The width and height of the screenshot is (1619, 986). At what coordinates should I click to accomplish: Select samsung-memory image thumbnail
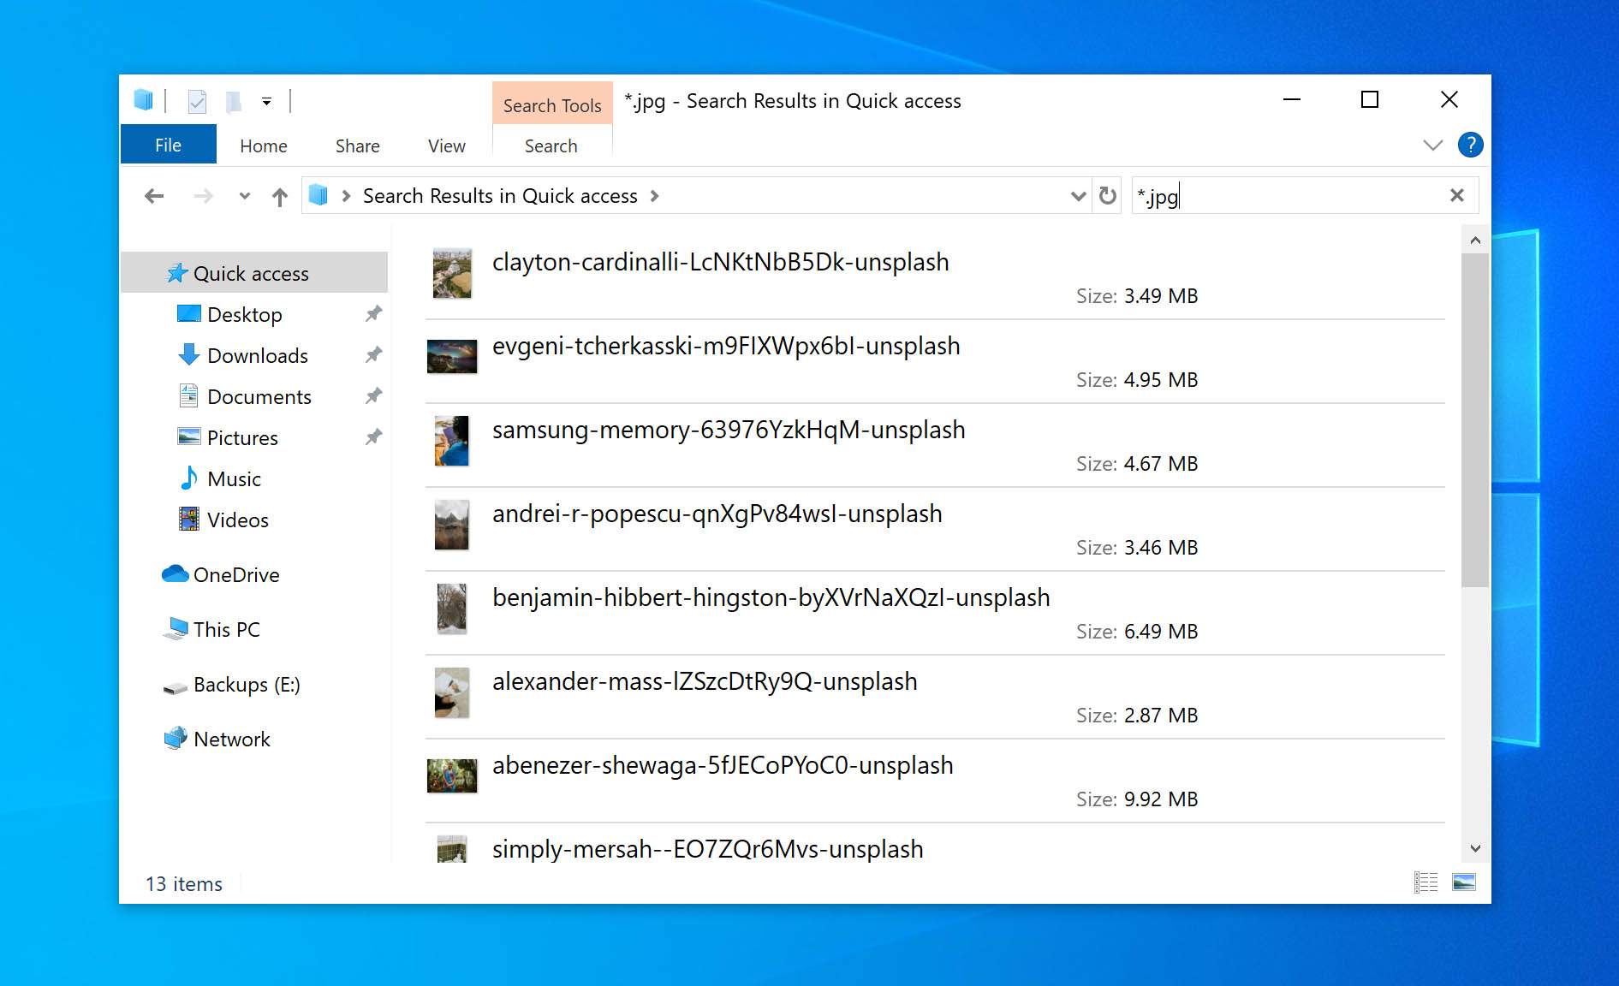(x=452, y=441)
